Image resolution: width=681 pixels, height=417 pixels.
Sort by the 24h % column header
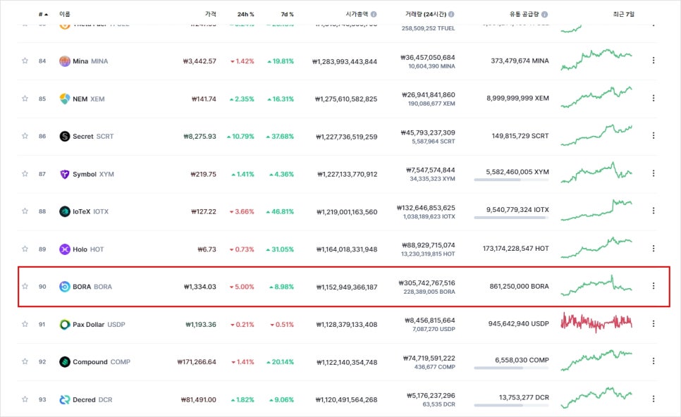[246, 14]
